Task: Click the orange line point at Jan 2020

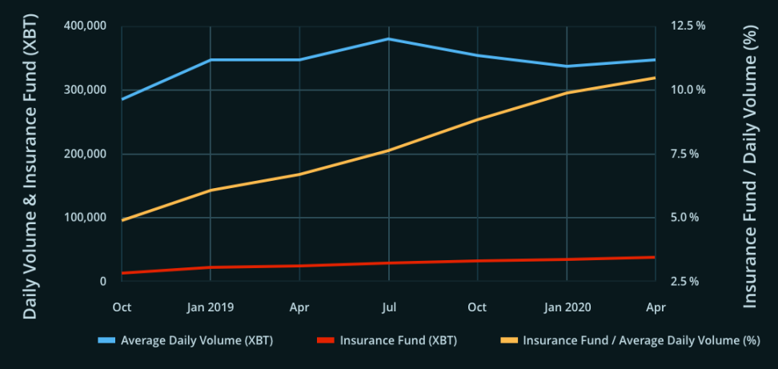Action: tap(567, 93)
